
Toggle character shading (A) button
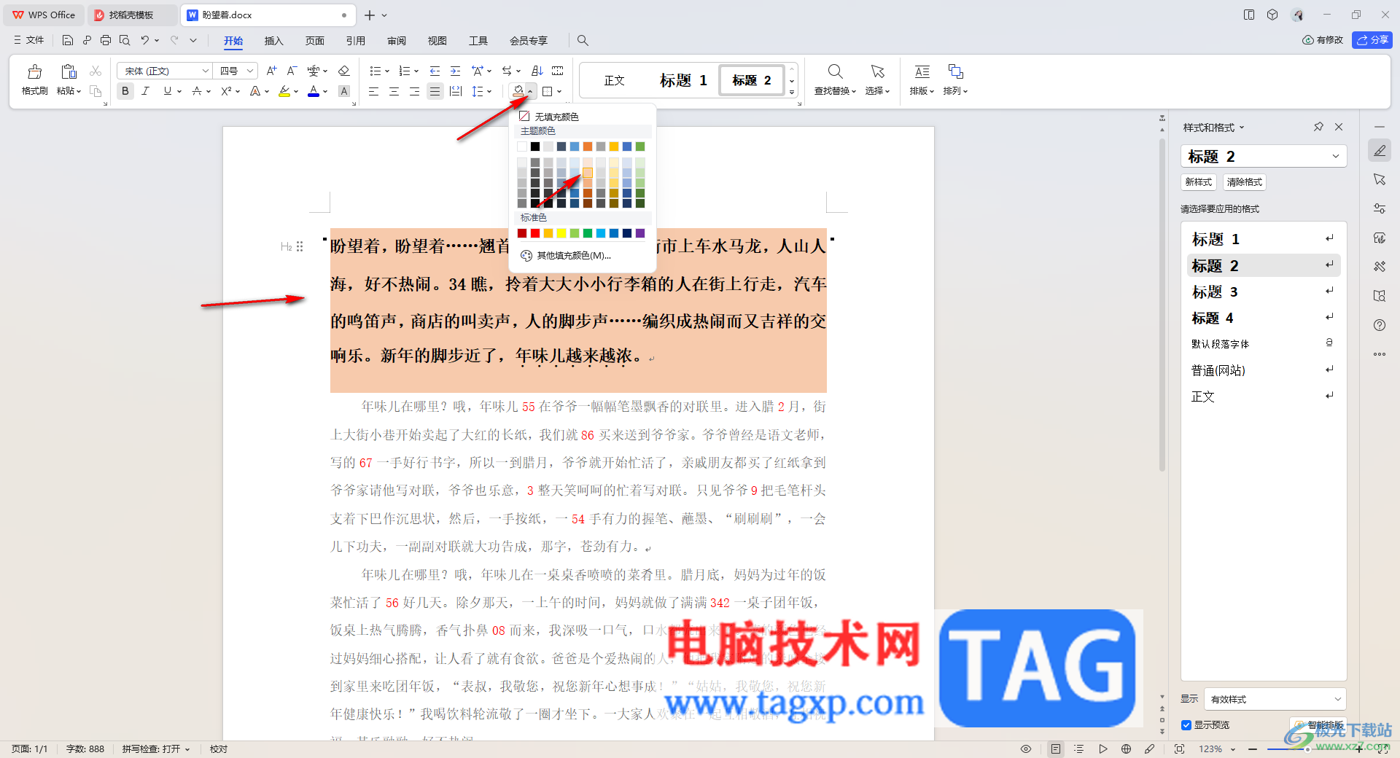(x=344, y=91)
